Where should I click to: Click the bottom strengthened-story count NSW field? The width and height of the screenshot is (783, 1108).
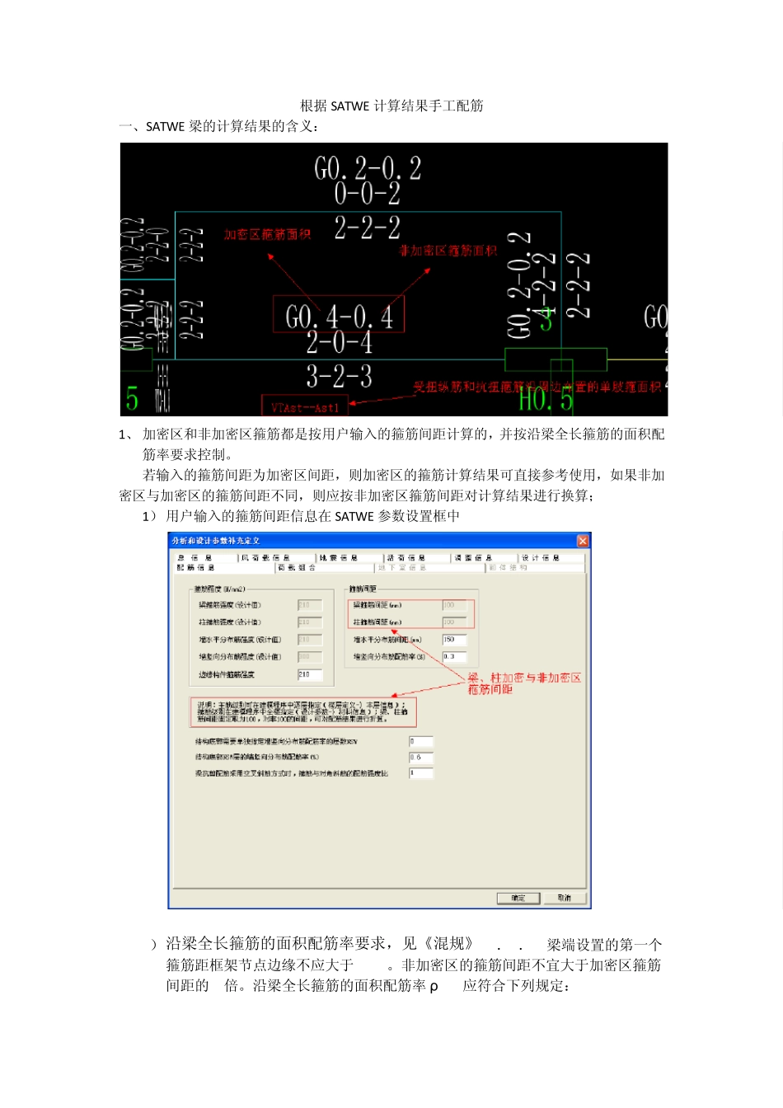420,741
